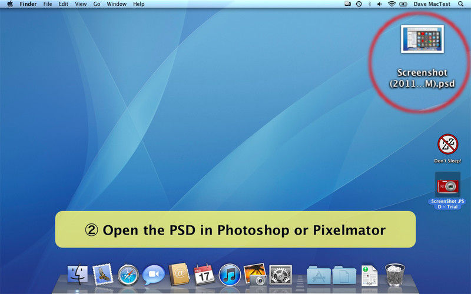Screen dimensions: 471x294
Task: Open Address Book in the dock
Action: point(179,274)
